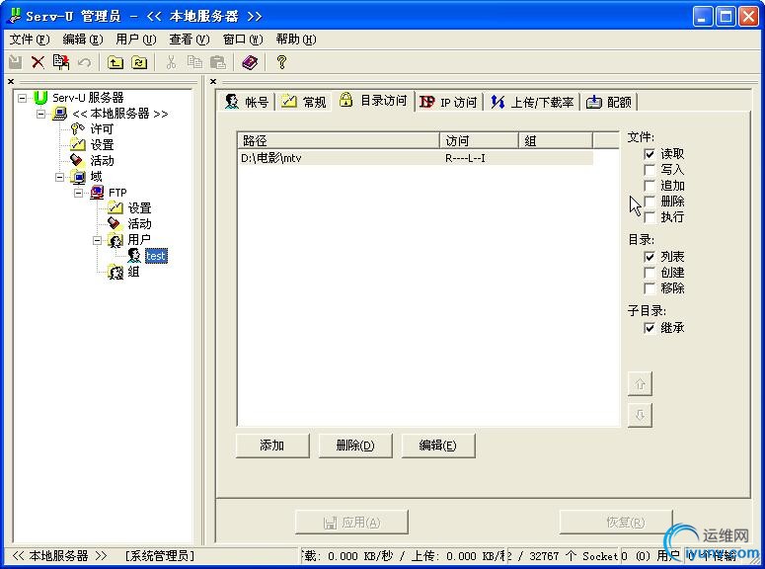Switch to the IP 访问 tab

tap(448, 102)
